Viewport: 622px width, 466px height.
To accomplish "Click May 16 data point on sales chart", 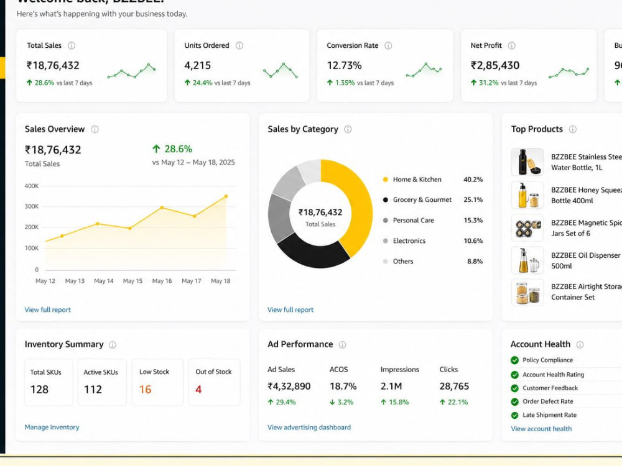I will coord(162,208).
